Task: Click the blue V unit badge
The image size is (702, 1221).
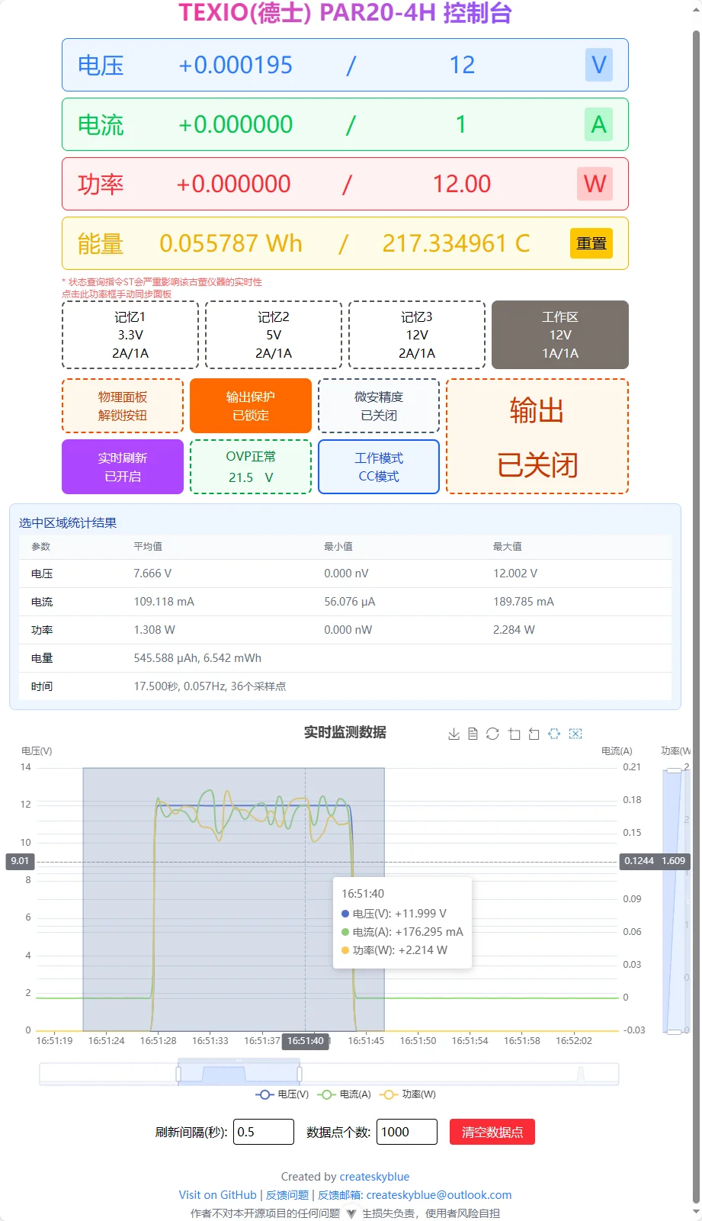Action: click(x=599, y=65)
